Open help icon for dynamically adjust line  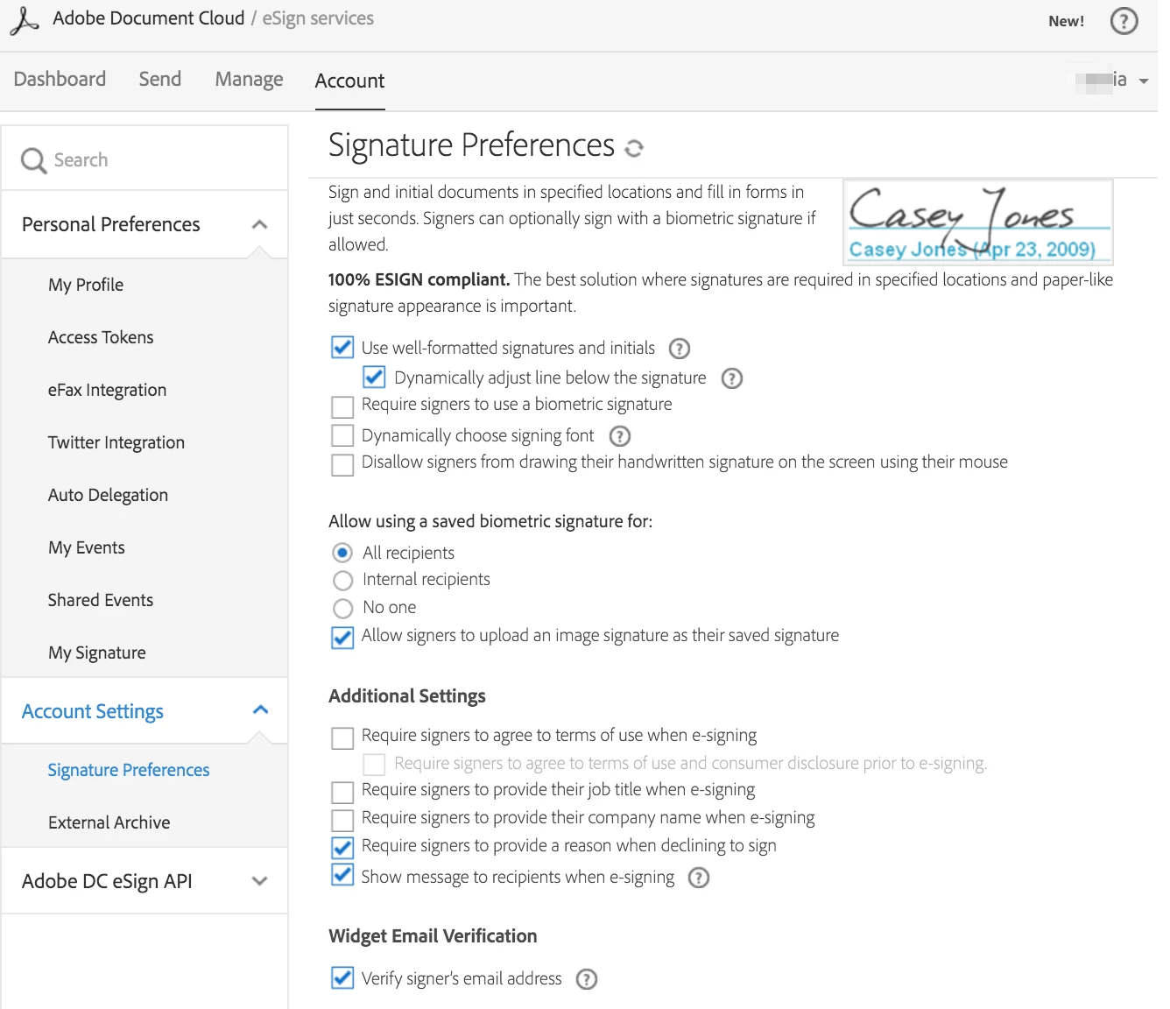click(731, 378)
